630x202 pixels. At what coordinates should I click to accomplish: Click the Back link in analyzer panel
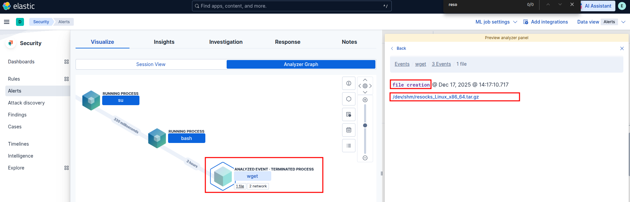point(398,48)
